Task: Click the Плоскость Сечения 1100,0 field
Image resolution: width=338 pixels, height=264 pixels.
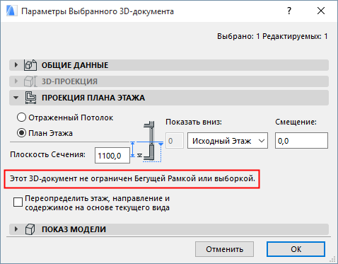Action: point(112,156)
